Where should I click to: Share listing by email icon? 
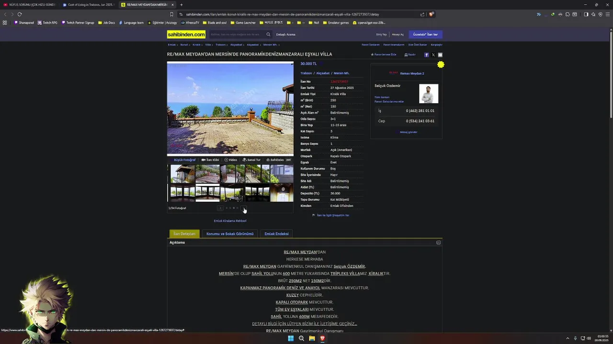click(x=440, y=55)
